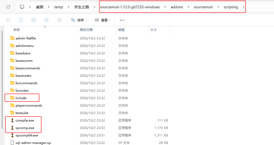Expand chevron after the This PC icon
Image resolution: width=274 pixels, height=145 pixels.
pyautogui.click(x=30, y=7)
